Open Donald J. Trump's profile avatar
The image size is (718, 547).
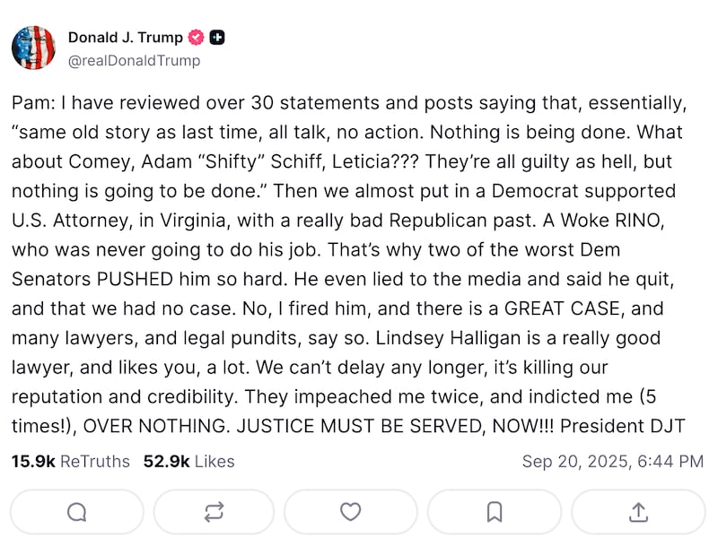tap(34, 48)
